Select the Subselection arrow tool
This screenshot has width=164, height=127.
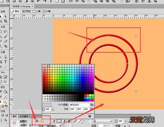point(5,16)
